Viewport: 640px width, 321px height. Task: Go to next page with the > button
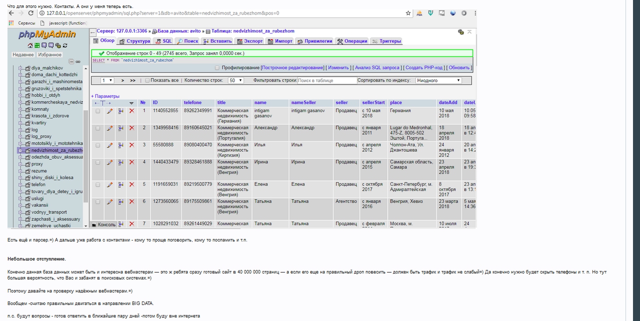click(122, 80)
